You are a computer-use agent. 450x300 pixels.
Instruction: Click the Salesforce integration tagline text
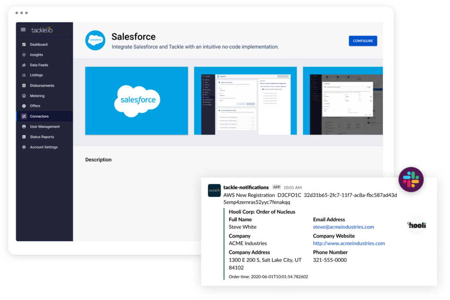tap(195, 47)
